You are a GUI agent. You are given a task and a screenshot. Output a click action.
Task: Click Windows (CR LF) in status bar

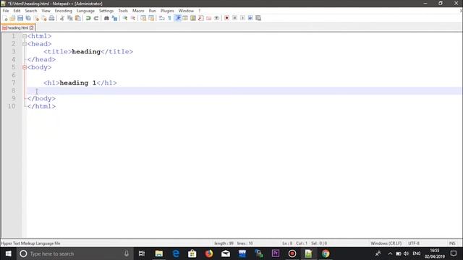click(386, 243)
